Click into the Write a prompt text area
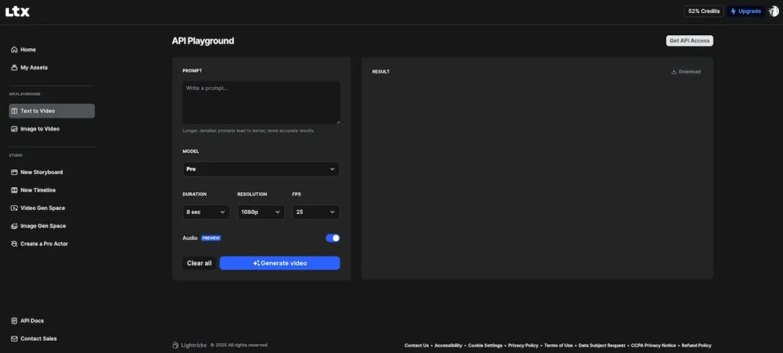The width and height of the screenshot is (783, 353). click(x=261, y=102)
